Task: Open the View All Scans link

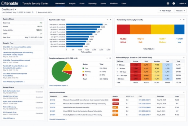Action: 9,118
